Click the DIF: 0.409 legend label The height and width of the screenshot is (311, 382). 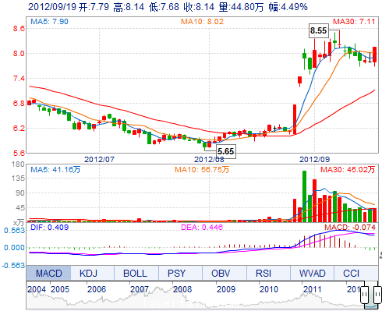click(50, 228)
